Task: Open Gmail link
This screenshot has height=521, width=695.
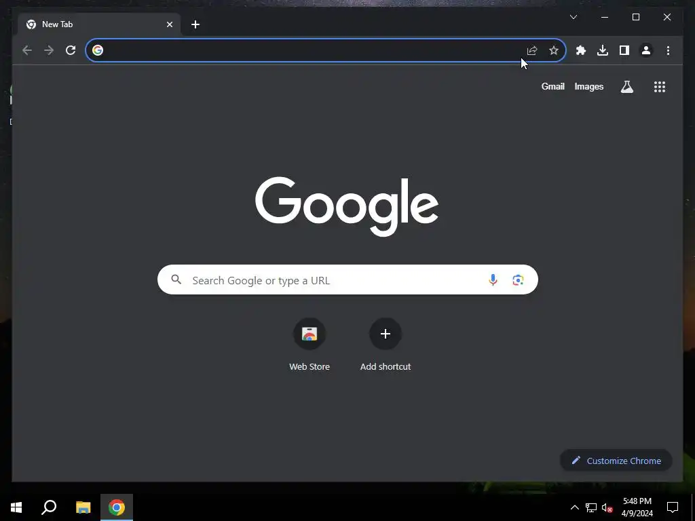Action: tap(552, 87)
